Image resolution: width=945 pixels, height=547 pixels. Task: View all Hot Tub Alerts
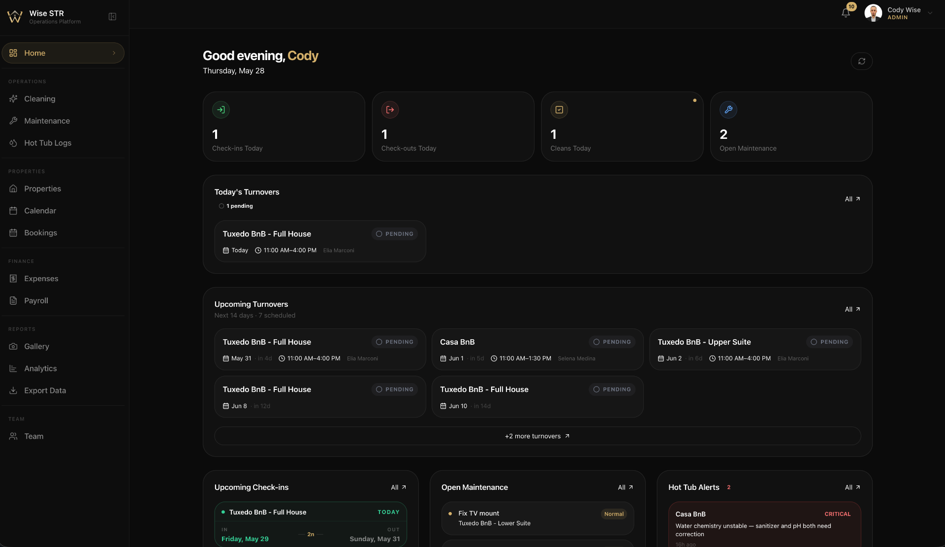(x=852, y=487)
